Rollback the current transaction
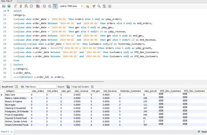Viewport: 207px width, 135px height. pos(50,6)
